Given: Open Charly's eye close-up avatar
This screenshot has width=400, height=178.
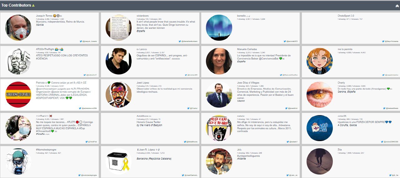Looking at the screenshot, I should coord(320,94).
